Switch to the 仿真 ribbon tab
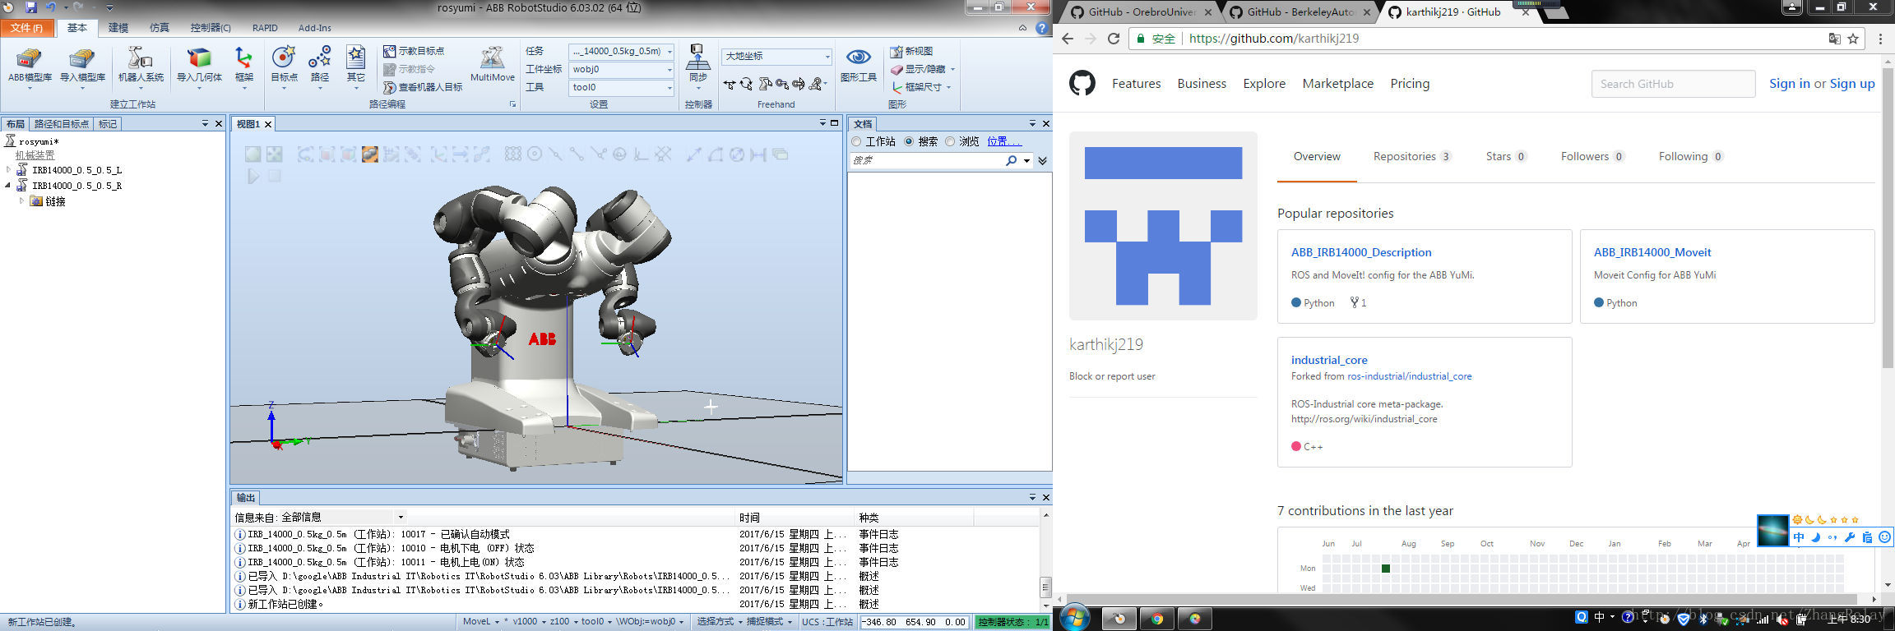Image resolution: width=1895 pixels, height=631 pixels. [x=160, y=28]
